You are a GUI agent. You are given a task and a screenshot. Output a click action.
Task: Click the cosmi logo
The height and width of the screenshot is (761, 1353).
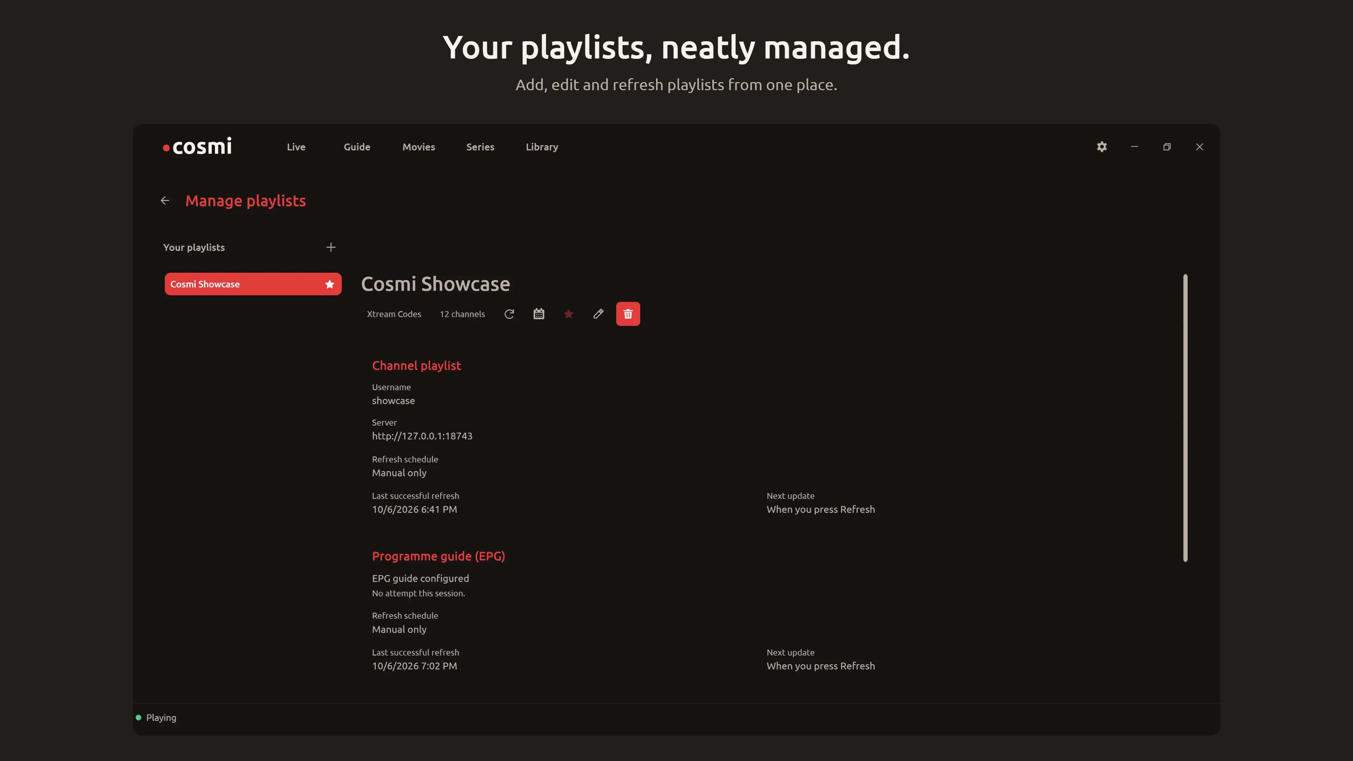[197, 147]
